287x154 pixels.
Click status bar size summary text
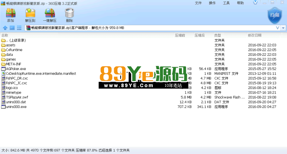(66, 150)
